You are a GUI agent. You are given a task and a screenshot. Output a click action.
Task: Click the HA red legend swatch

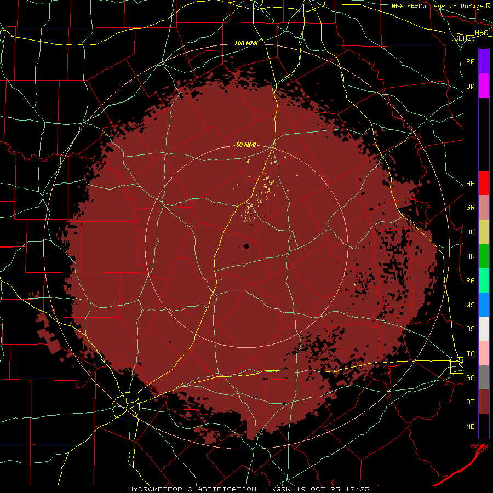484,183
